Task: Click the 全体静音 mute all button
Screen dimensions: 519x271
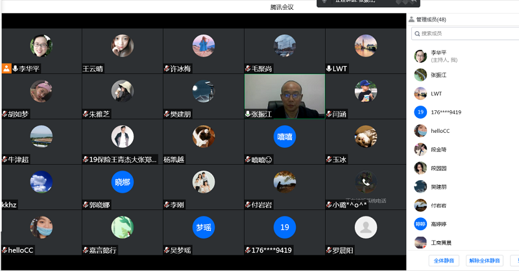Action: [442, 261]
